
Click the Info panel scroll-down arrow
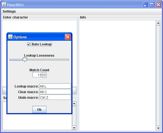point(158,128)
